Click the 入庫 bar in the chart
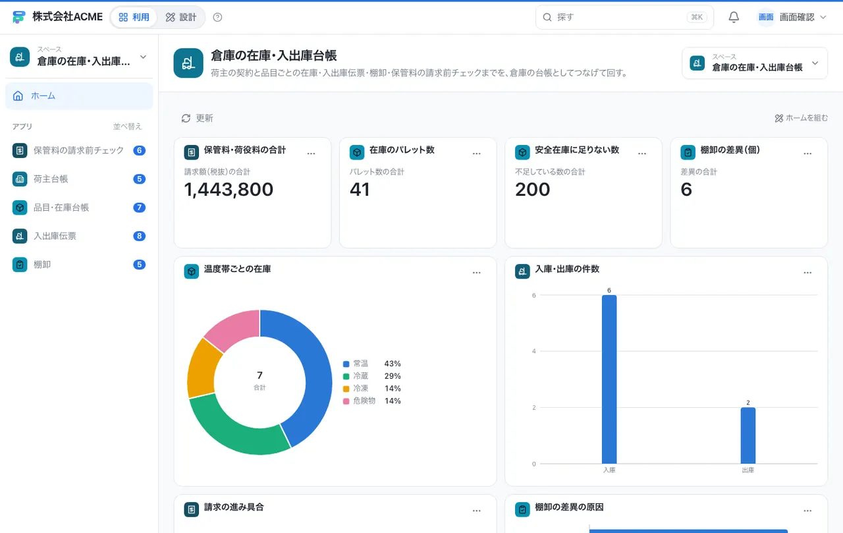The width and height of the screenshot is (843, 533). coord(609,379)
